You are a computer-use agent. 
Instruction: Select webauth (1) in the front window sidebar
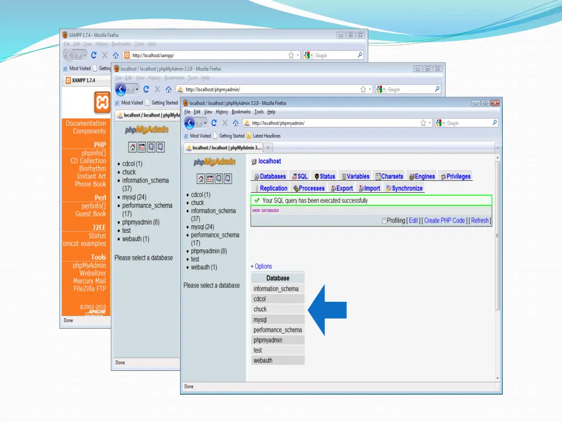click(204, 267)
